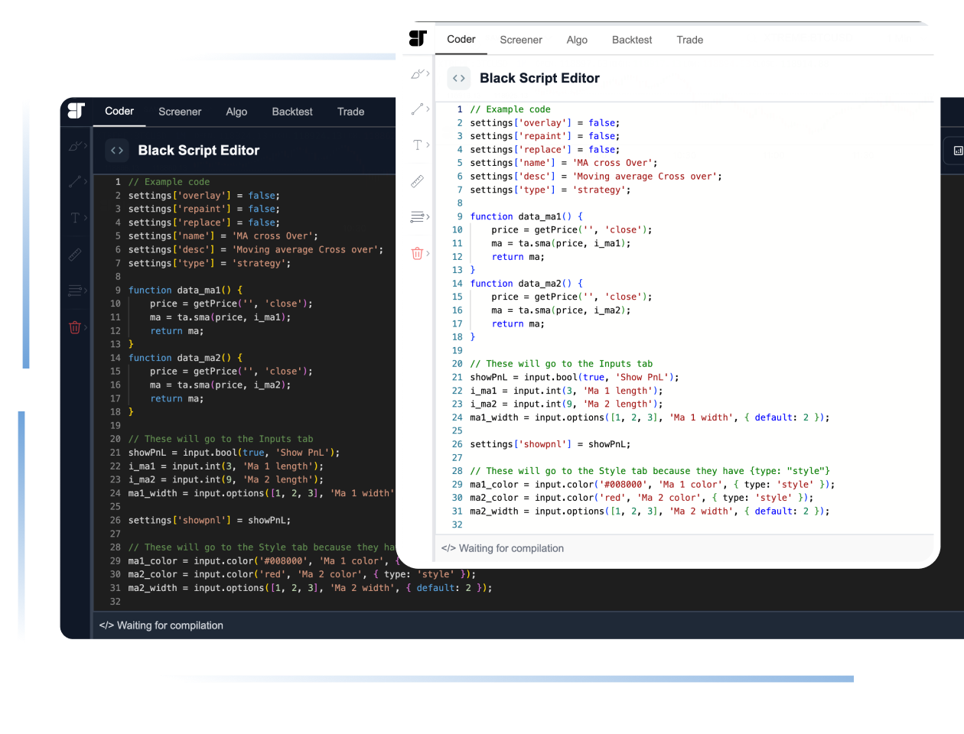The image size is (964, 734).
Task: Click the app logo in the dark window
Action: 76,111
